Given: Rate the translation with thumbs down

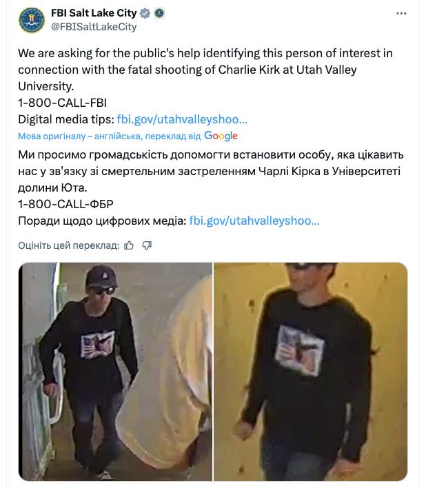Looking at the screenshot, I should [147, 245].
